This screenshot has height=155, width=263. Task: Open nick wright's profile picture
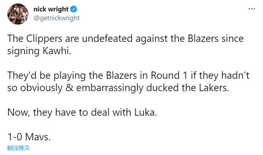coord(17,14)
